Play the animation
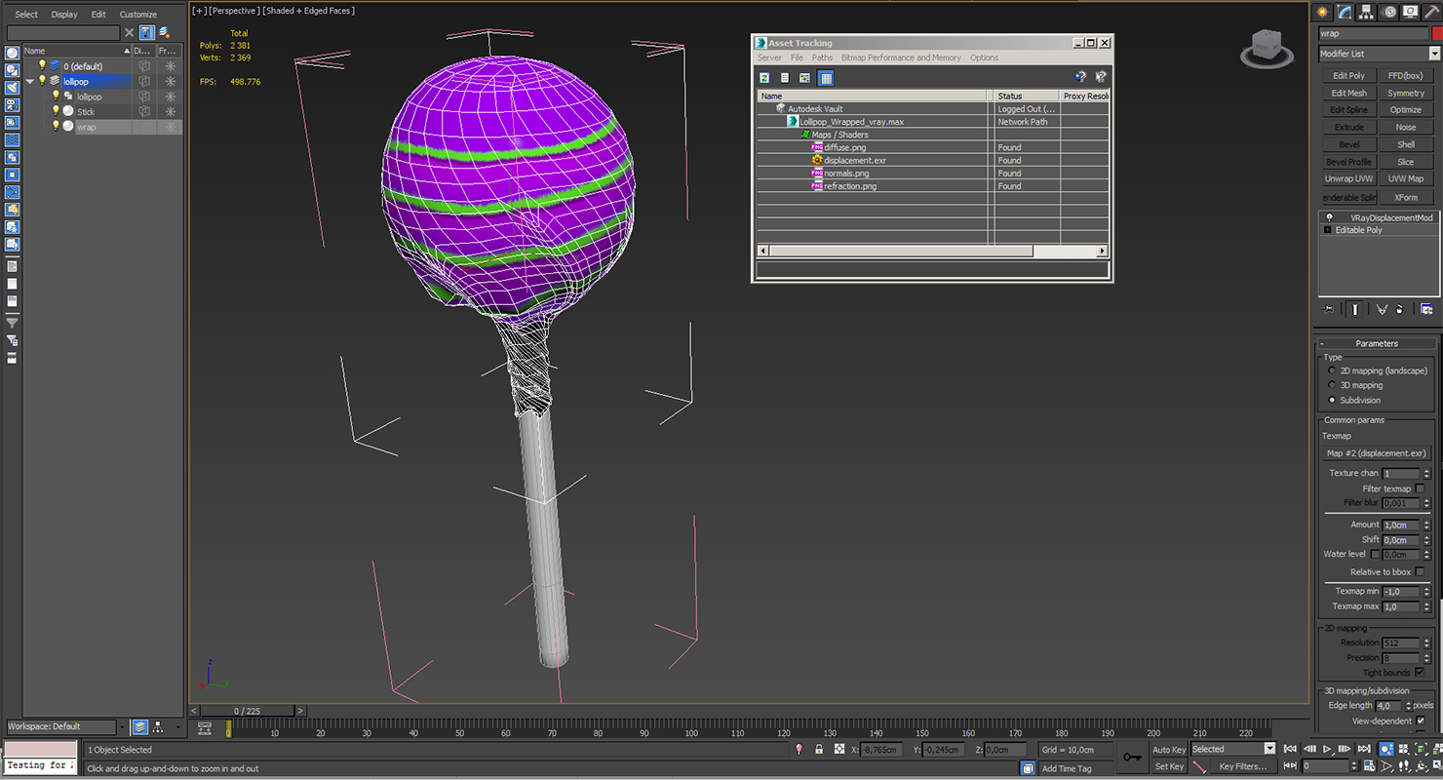Viewport: 1443px width, 780px height. click(x=1327, y=749)
